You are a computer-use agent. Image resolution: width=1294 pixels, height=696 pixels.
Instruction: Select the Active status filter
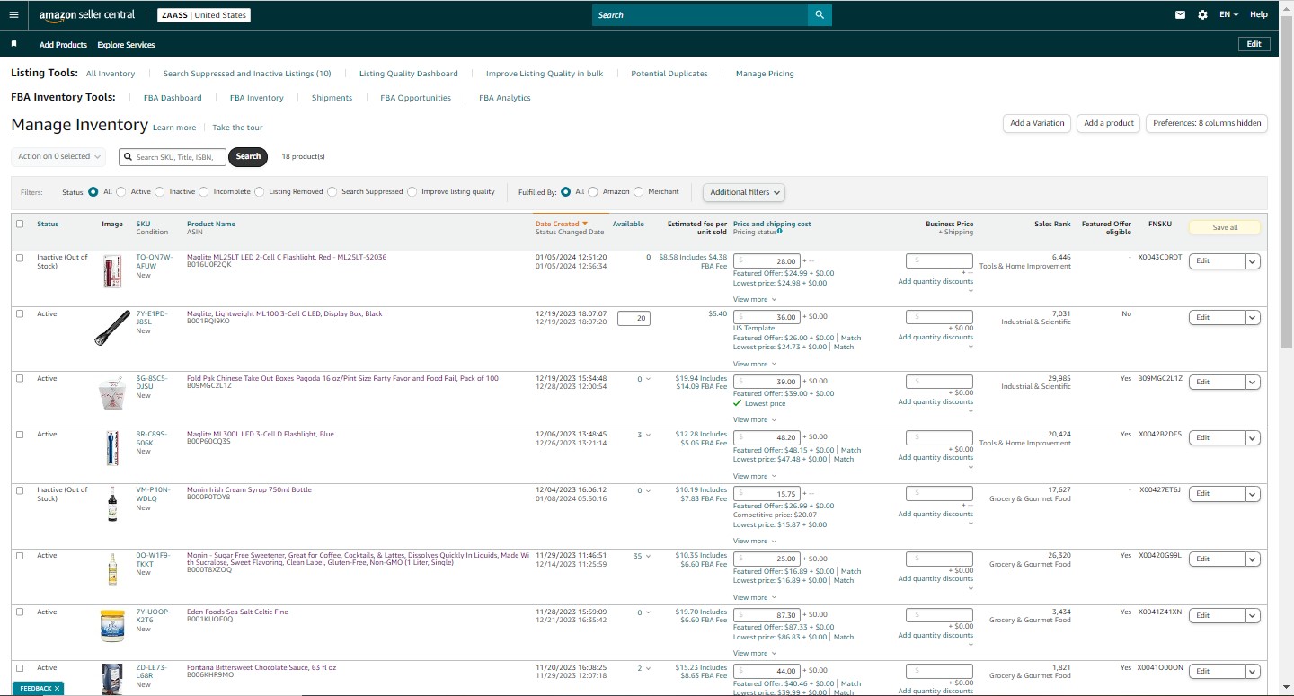[121, 192]
